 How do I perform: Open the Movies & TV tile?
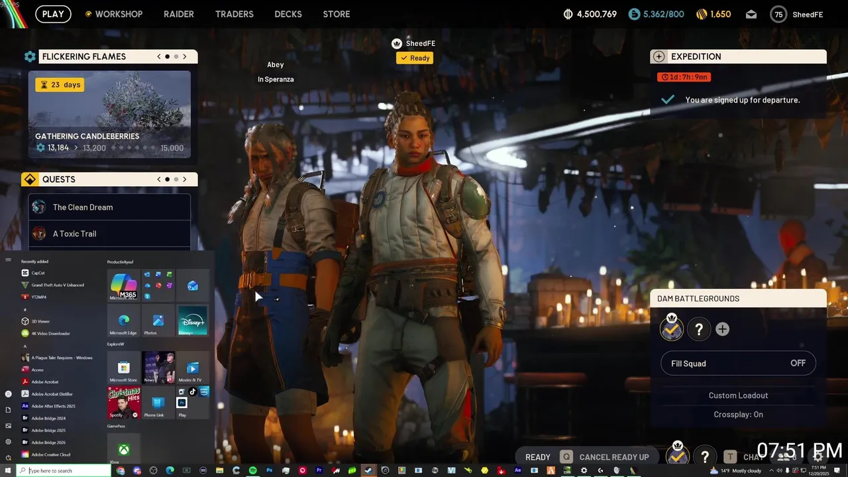pos(193,368)
